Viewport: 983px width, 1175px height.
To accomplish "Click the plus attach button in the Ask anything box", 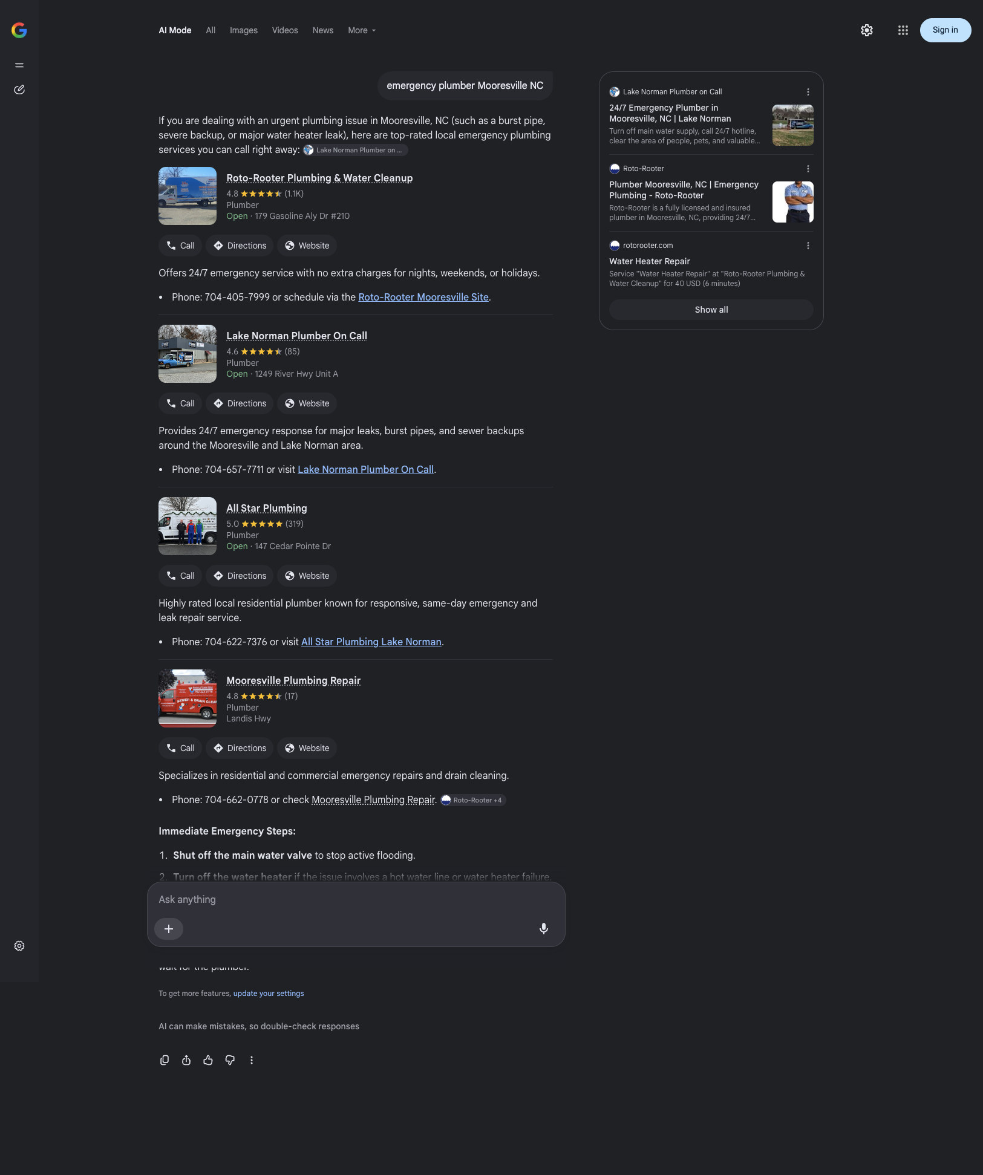I will [169, 929].
